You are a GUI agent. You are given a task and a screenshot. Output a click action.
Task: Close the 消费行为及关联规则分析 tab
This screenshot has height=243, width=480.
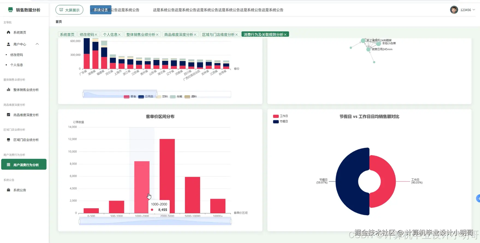pos(285,35)
